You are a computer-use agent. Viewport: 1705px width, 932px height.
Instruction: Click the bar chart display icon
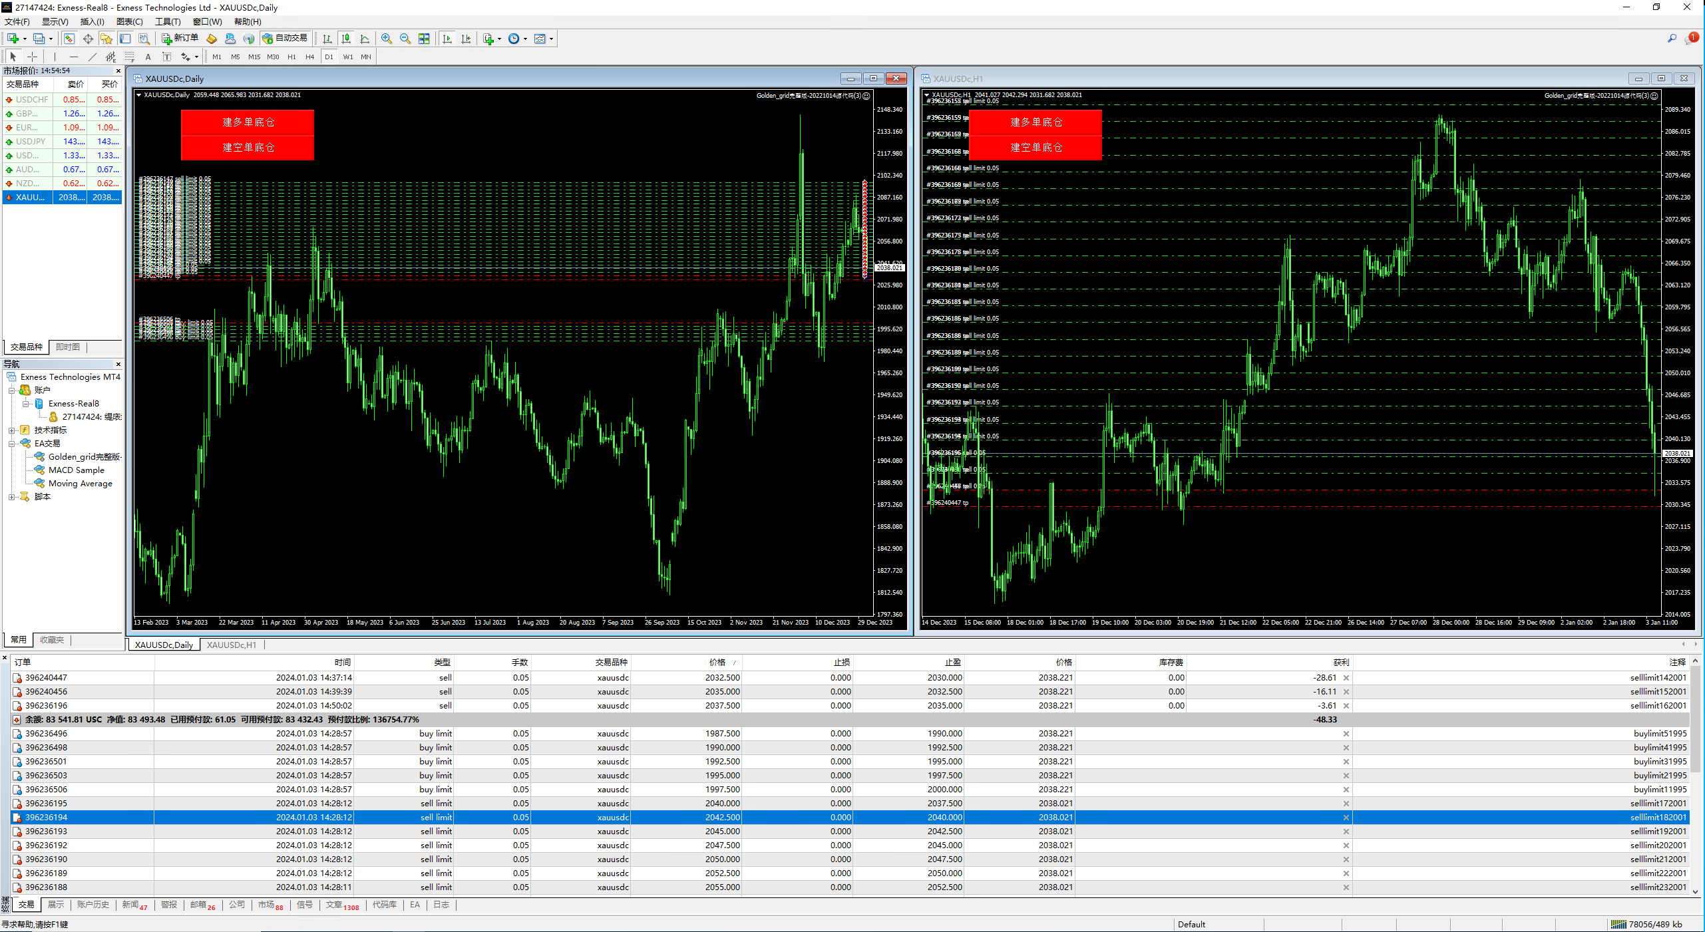(327, 39)
